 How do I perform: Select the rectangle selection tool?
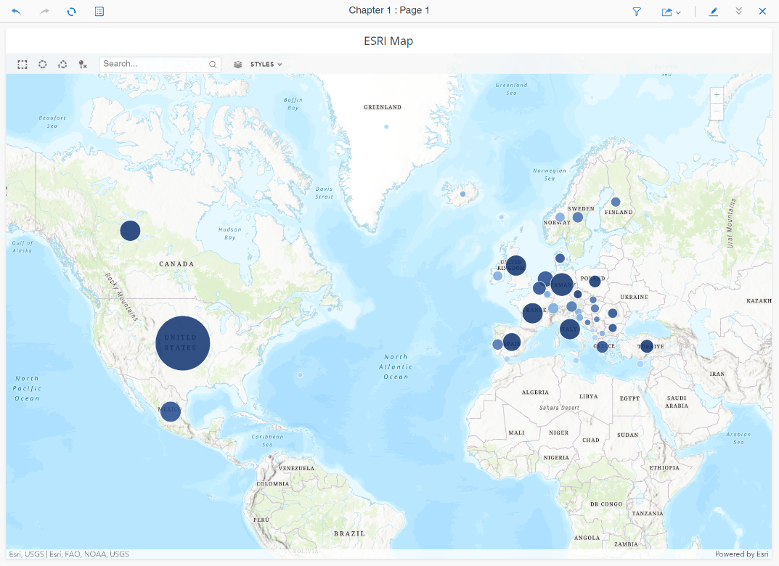click(x=23, y=65)
